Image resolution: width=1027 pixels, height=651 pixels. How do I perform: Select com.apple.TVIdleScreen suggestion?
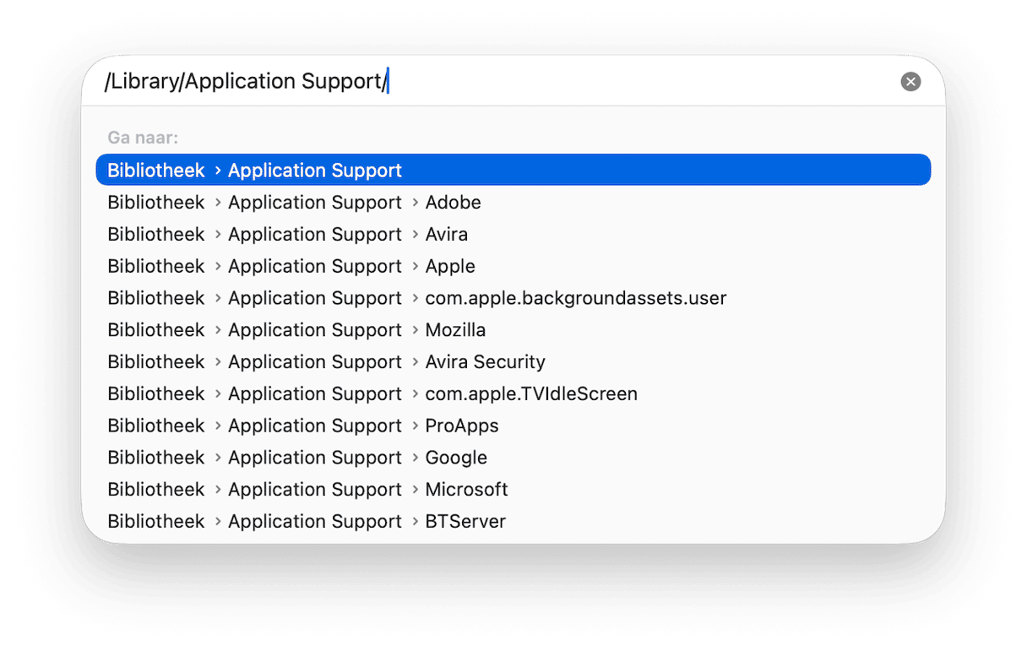[x=513, y=394]
